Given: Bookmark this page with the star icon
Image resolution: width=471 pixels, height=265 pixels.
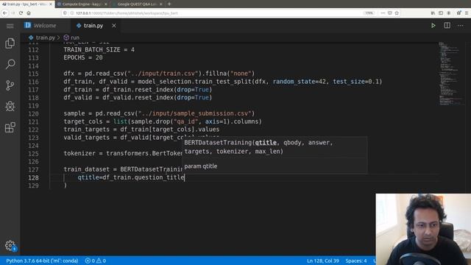Looking at the screenshot, I should (397, 13).
